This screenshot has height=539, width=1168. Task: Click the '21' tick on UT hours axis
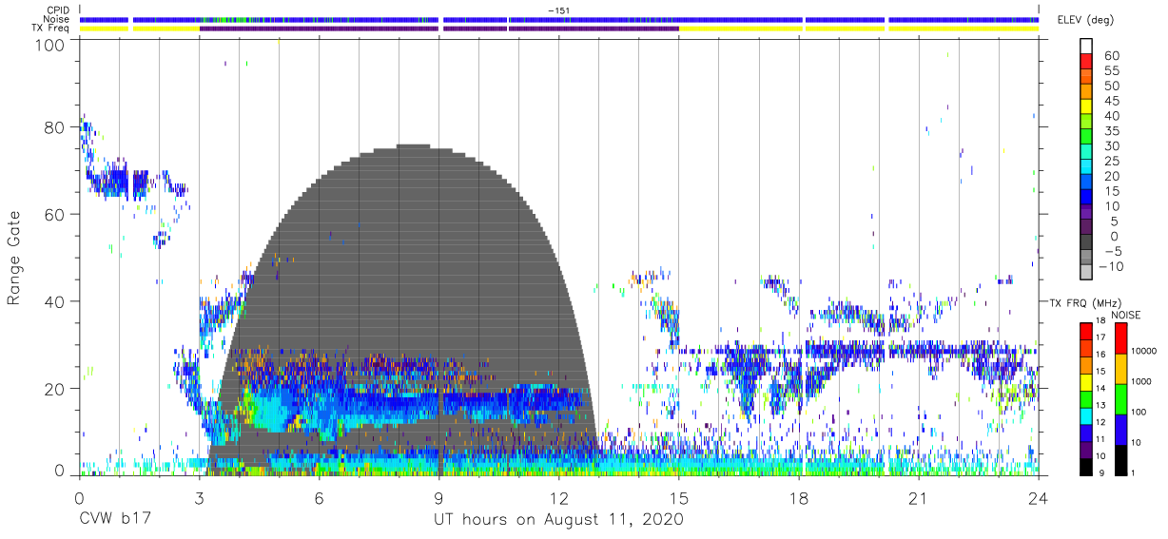918,498
